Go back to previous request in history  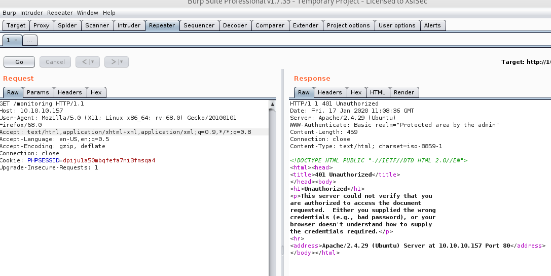pyautogui.click(x=84, y=62)
